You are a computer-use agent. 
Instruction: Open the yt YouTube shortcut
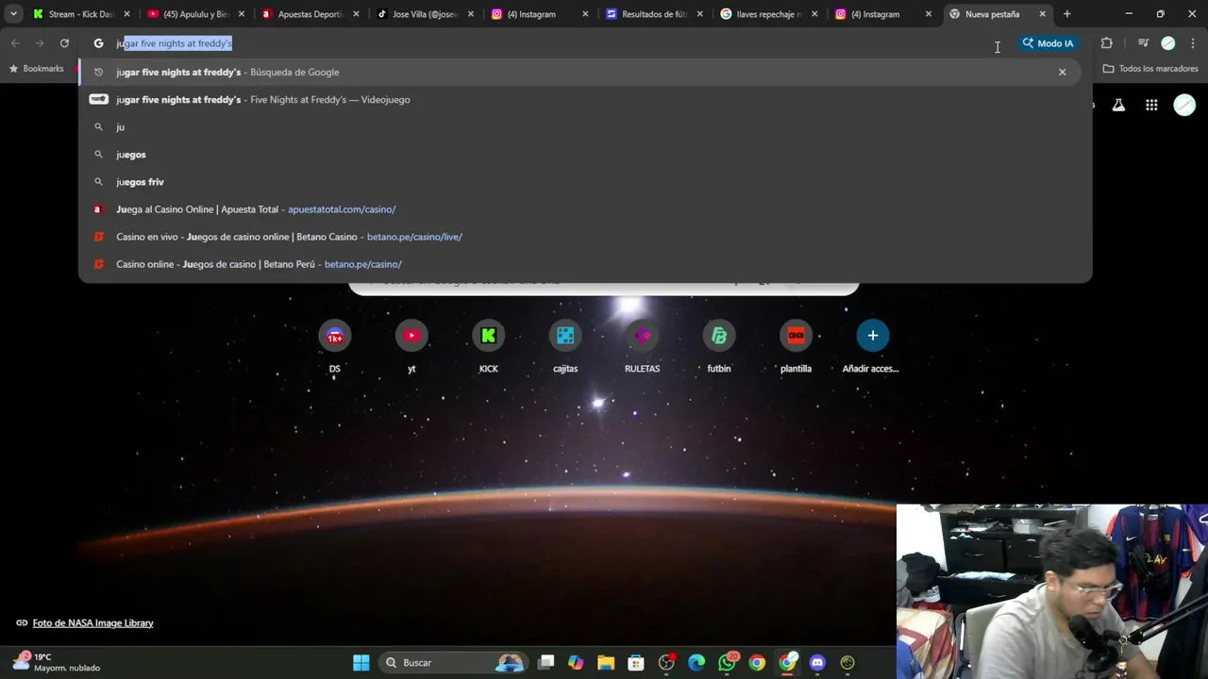(x=411, y=346)
